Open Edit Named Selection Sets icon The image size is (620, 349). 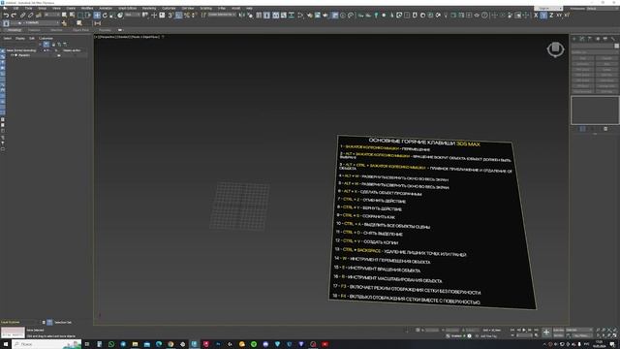click(x=203, y=16)
